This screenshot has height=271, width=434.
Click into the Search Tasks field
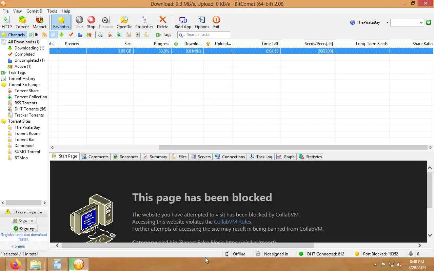coord(208,35)
